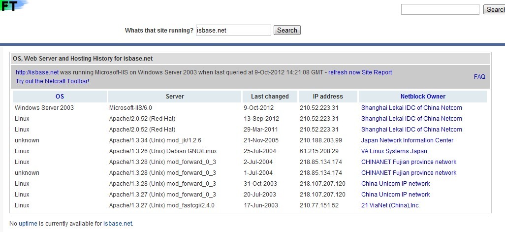Focus the 'Whats that site running?' input field
The width and height of the screenshot is (505, 232).
[x=233, y=30]
